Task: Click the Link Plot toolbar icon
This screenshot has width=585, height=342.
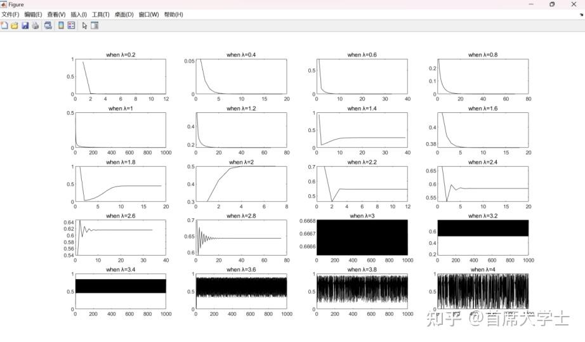Action: (48, 25)
